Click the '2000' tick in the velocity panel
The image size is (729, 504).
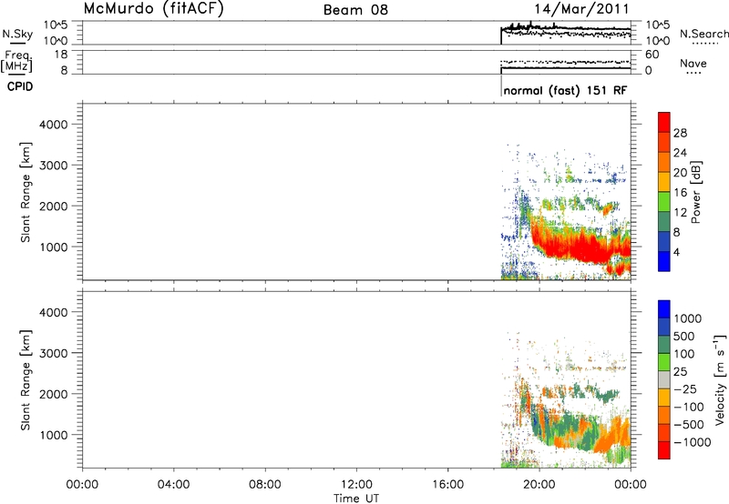point(53,394)
